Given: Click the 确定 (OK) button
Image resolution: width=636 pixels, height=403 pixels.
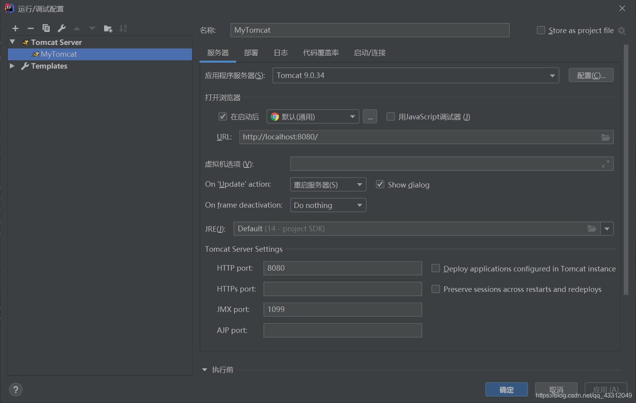Looking at the screenshot, I should tap(507, 390).
